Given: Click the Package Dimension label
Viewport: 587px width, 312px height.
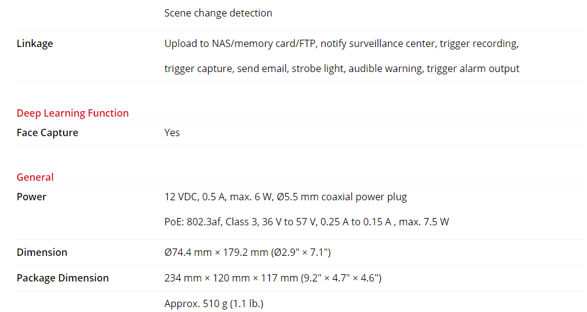Looking at the screenshot, I should 63,278.
